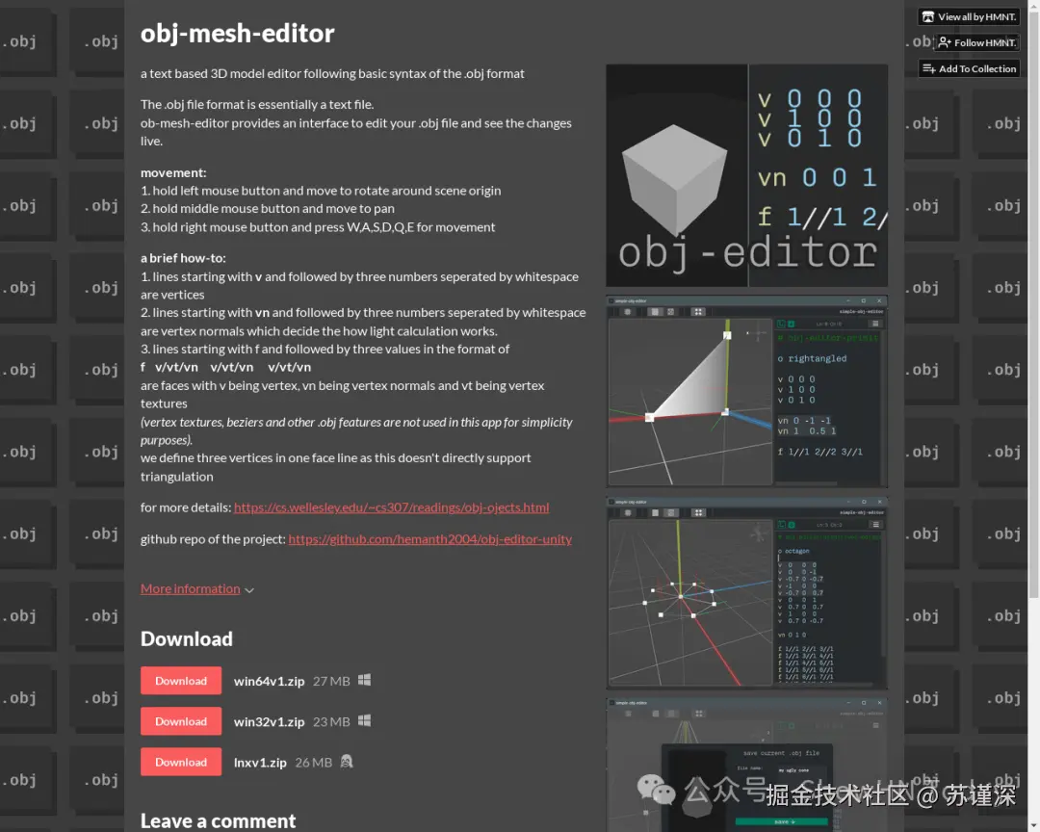
Task: Download lnxv1.zip
Action: click(180, 762)
